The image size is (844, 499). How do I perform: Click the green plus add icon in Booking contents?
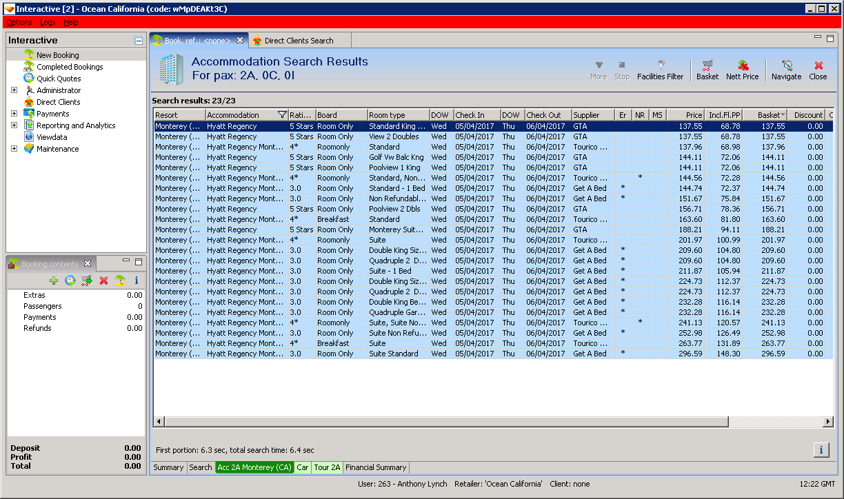54,281
